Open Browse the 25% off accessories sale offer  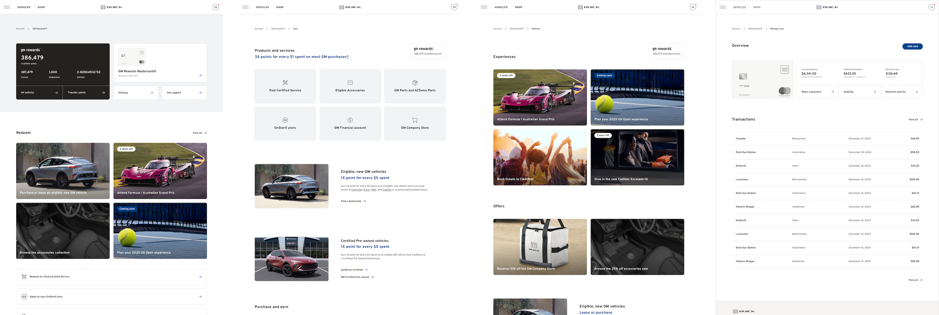pyautogui.click(x=637, y=247)
